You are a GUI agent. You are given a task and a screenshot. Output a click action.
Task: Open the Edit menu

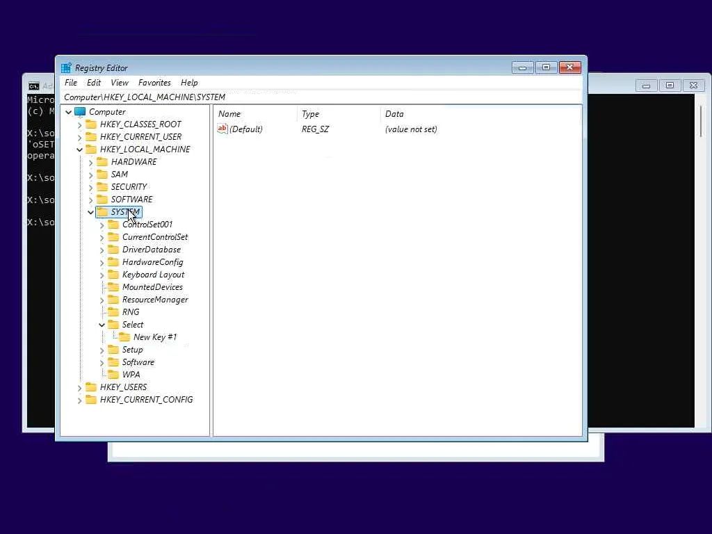click(x=94, y=83)
